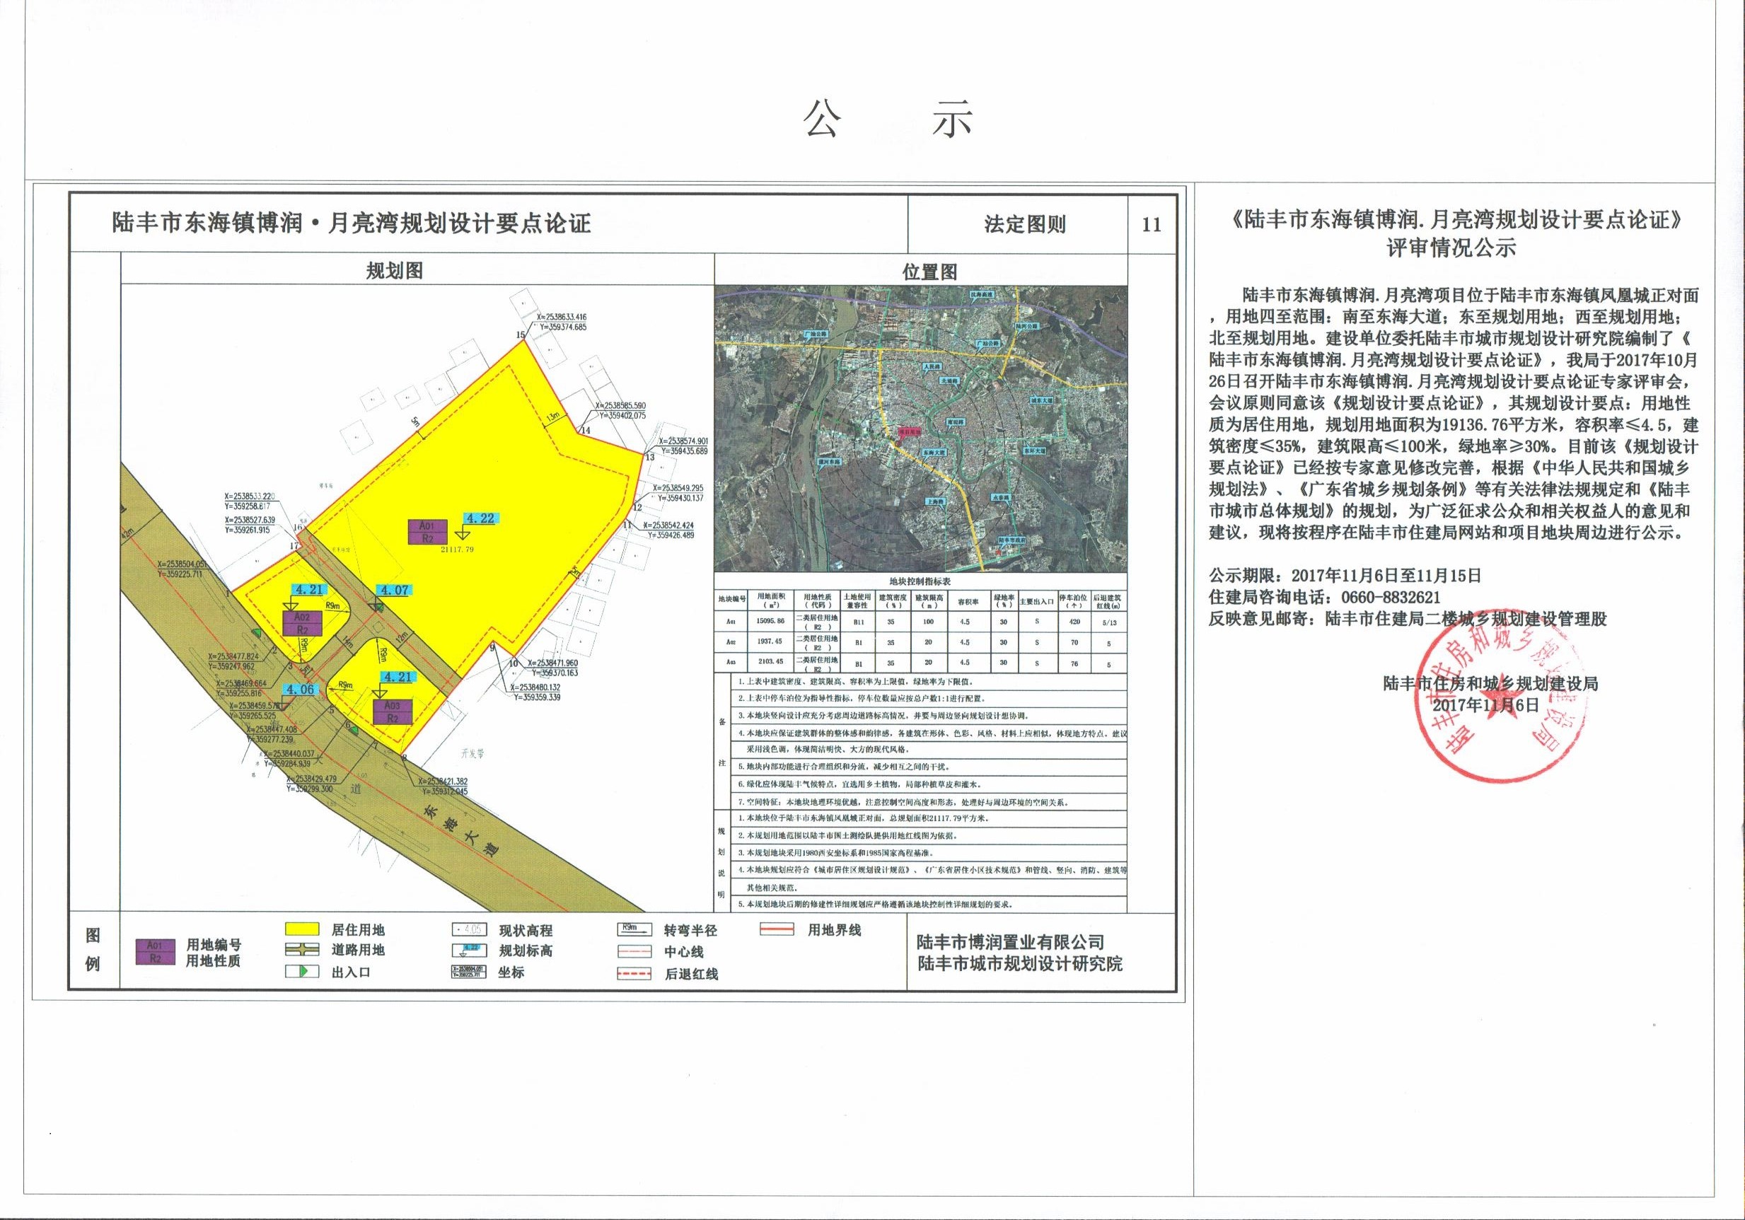Viewport: 1745px width, 1220px height.
Task: Click the 15095.86 area cell
Action: (771, 622)
